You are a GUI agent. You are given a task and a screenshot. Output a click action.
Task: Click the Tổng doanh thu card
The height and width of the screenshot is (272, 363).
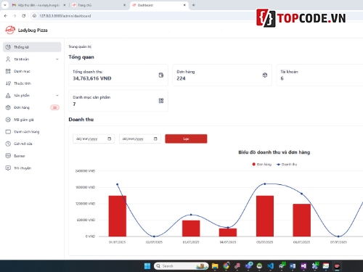point(118,75)
